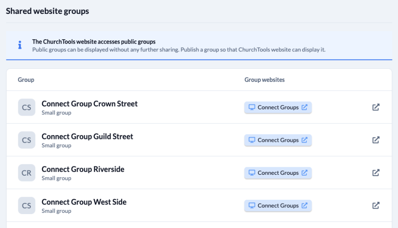Click the Group websites column header

[x=265, y=80]
